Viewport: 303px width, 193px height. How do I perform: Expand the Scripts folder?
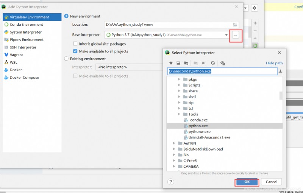(x=179, y=85)
